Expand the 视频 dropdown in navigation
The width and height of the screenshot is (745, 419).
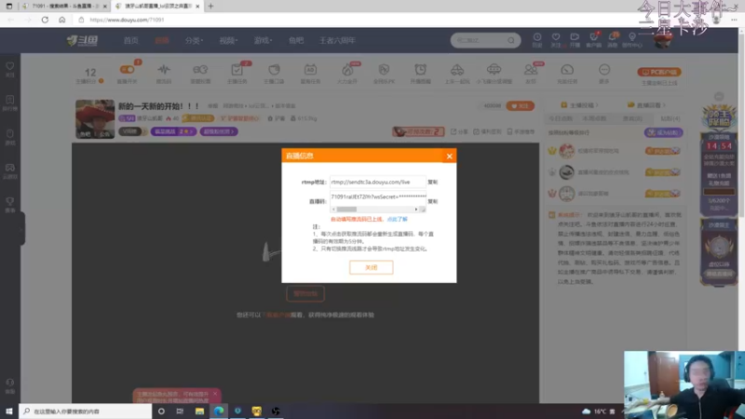pos(228,40)
